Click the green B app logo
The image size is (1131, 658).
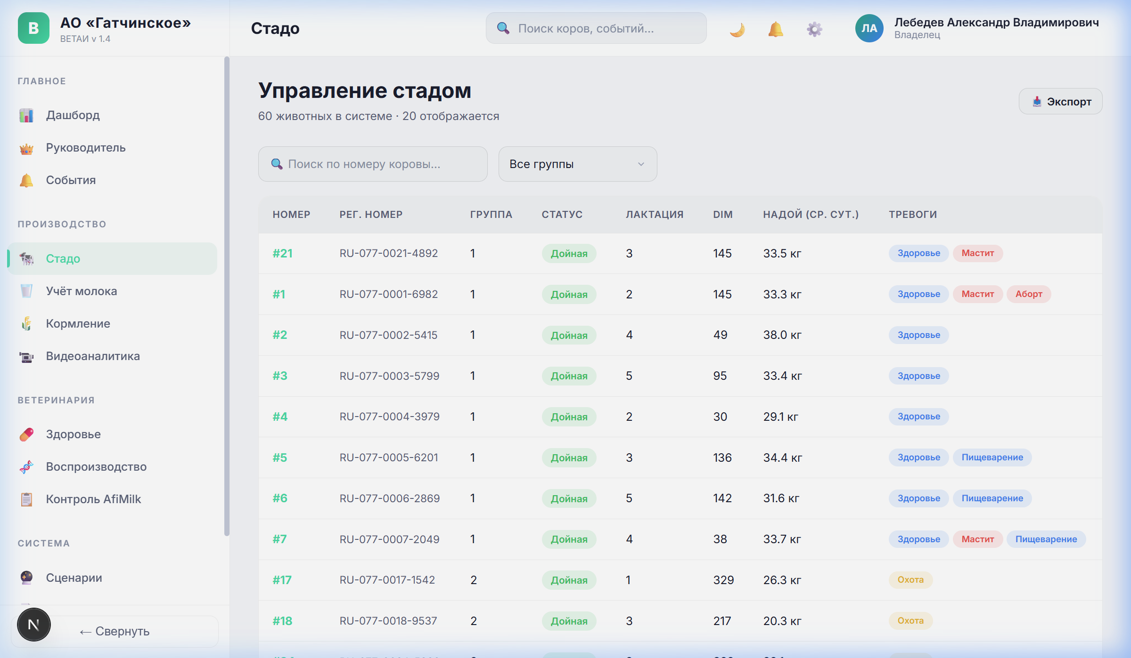[33, 28]
